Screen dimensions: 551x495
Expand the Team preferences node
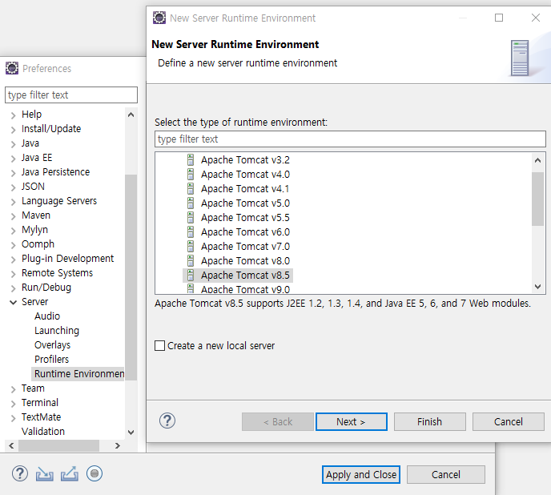pyautogui.click(x=14, y=388)
